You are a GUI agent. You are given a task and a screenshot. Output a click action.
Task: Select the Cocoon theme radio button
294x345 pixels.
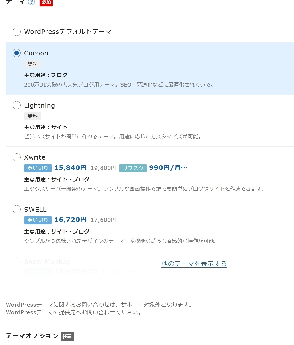tap(17, 53)
